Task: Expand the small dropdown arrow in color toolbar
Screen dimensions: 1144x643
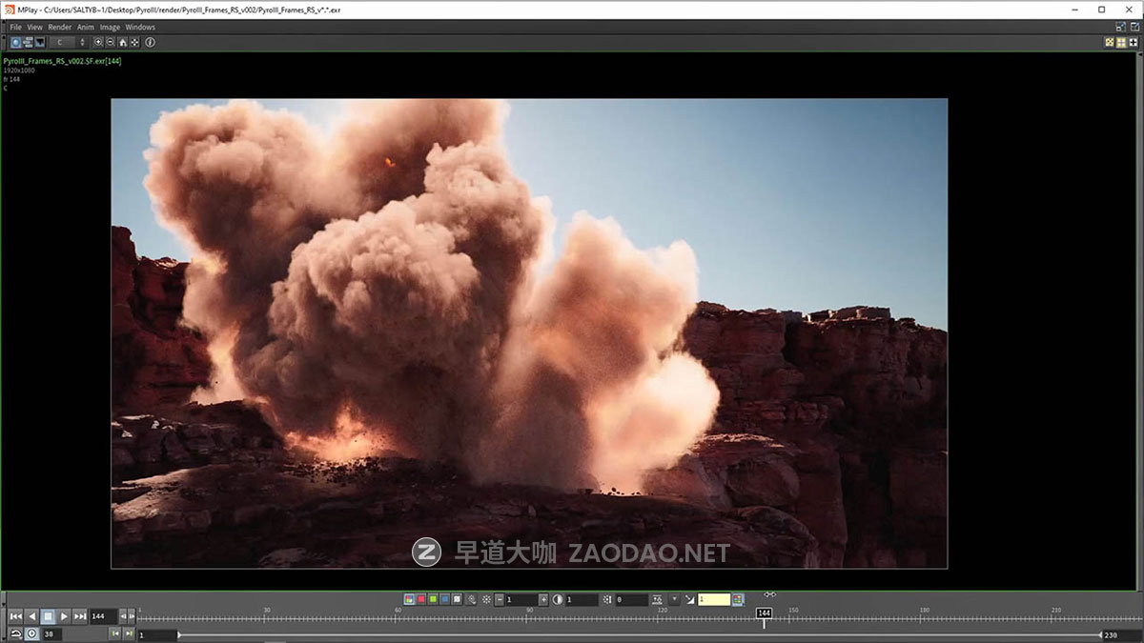Action: (x=675, y=598)
